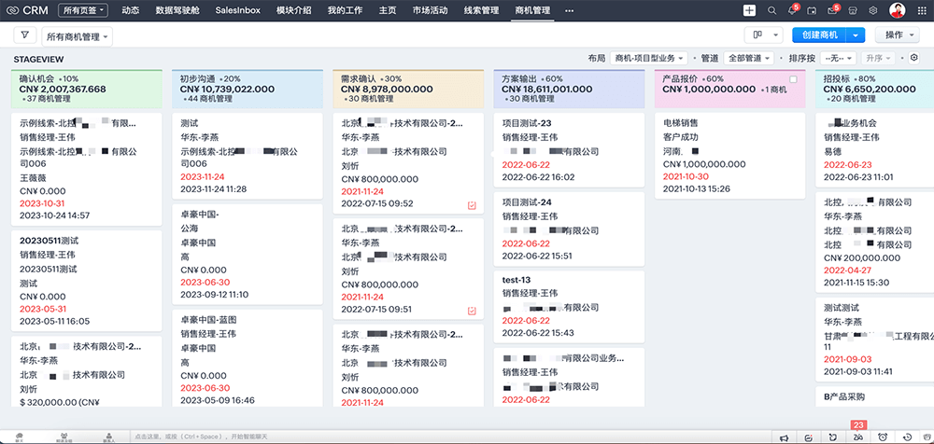Click the search magnifier icon
The width and height of the screenshot is (934, 444).
(x=771, y=10)
